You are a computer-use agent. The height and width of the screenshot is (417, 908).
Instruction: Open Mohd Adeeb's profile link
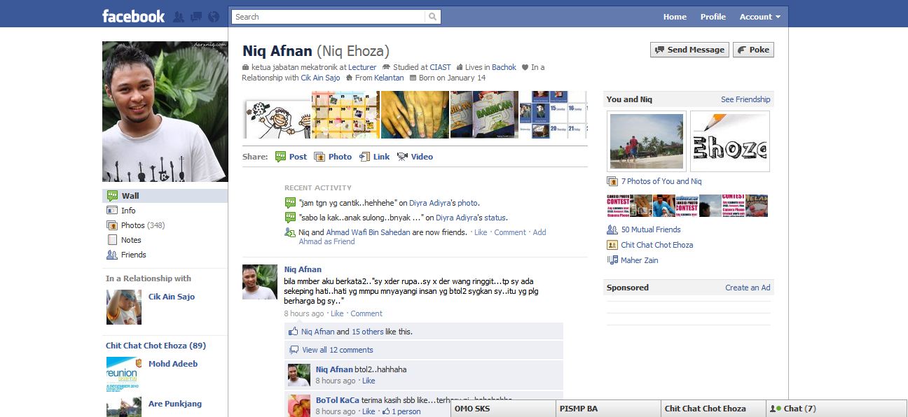[x=173, y=364]
